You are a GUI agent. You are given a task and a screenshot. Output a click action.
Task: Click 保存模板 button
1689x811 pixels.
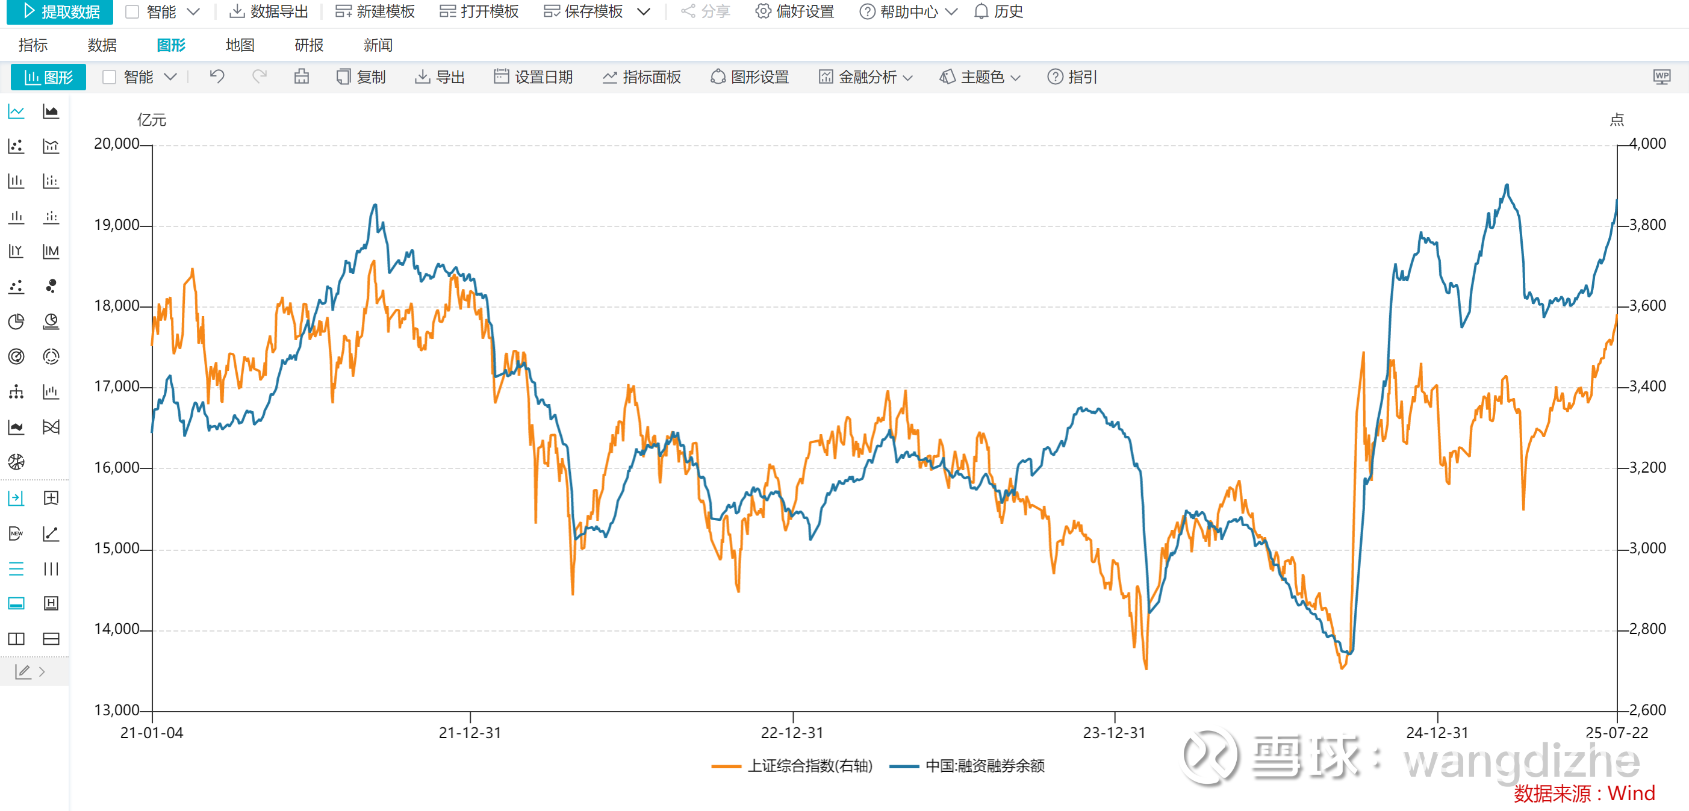pyautogui.click(x=583, y=12)
